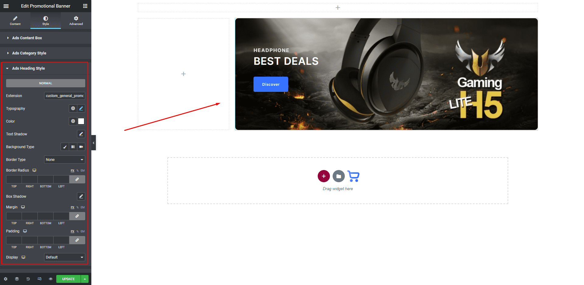Image resolution: width=584 pixels, height=285 pixels.
Task: Open the History icon in footer
Action: (x=28, y=279)
